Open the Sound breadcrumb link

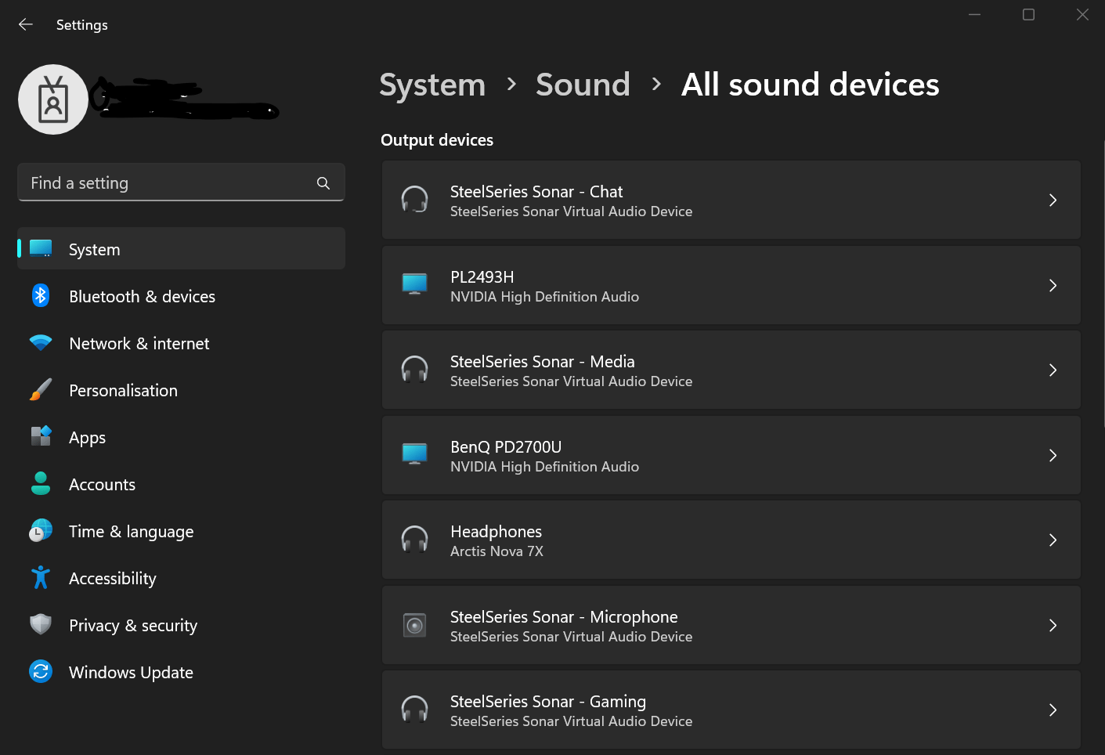pyautogui.click(x=583, y=84)
